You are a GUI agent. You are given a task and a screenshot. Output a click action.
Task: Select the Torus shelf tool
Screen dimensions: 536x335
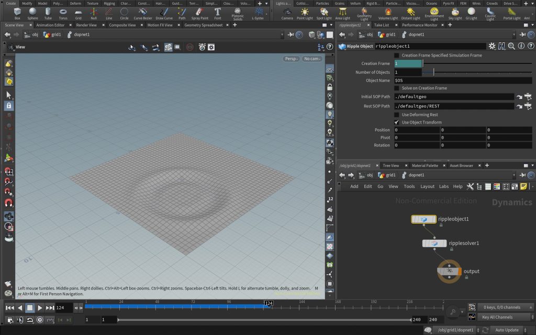pyautogui.click(x=63, y=14)
